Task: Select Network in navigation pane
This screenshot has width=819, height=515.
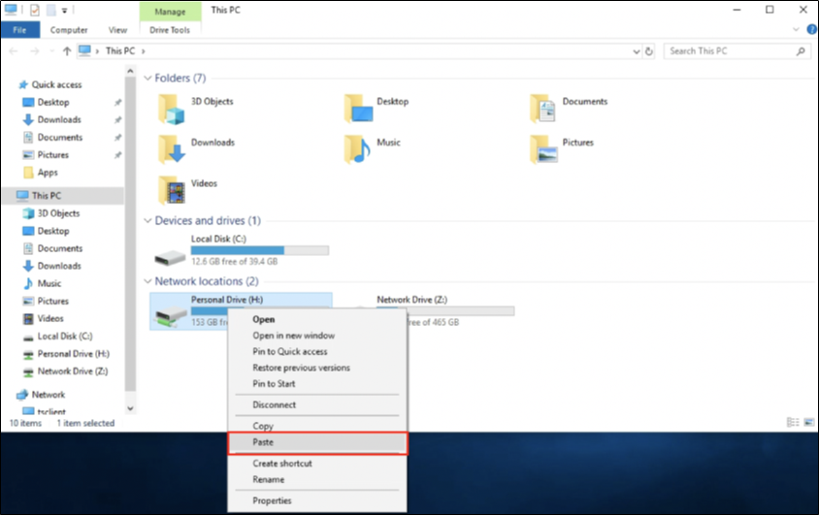Action: (x=49, y=395)
